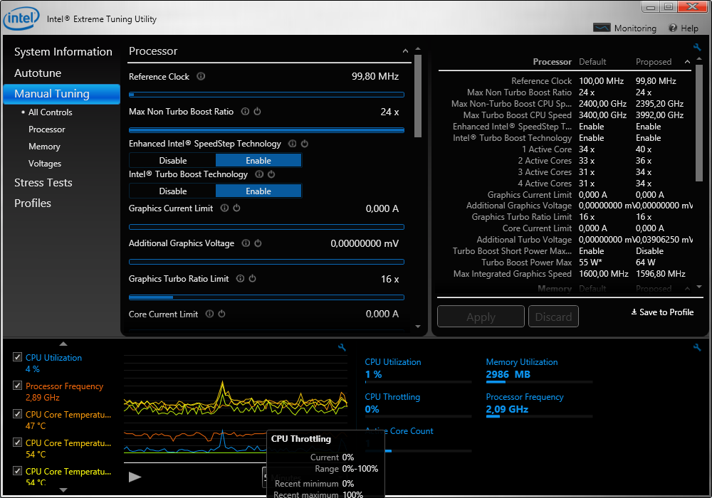Click the CPU Throttling monitor tile

pos(418,405)
